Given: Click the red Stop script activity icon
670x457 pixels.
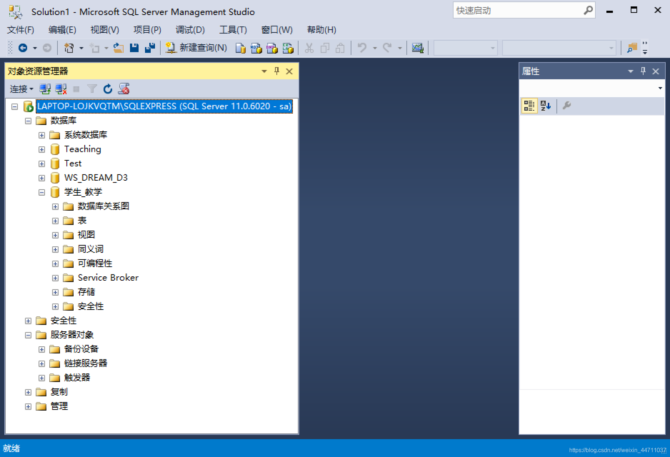Looking at the screenshot, I should click(x=124, y=89).
